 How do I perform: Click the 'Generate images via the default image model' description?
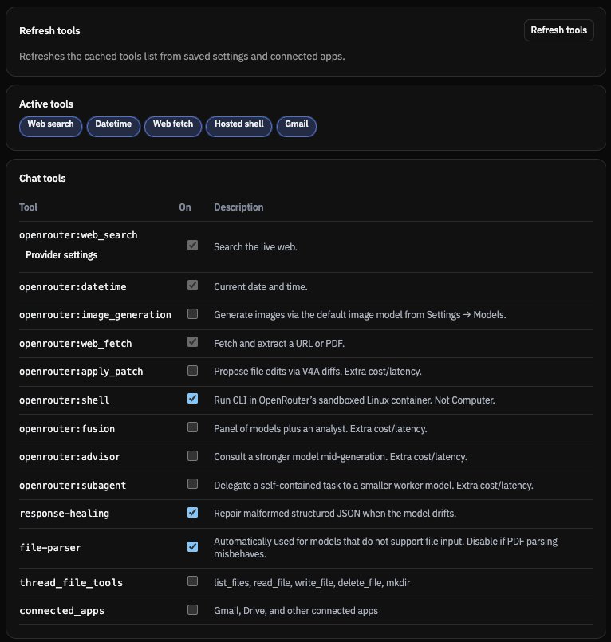pos(360,315)
